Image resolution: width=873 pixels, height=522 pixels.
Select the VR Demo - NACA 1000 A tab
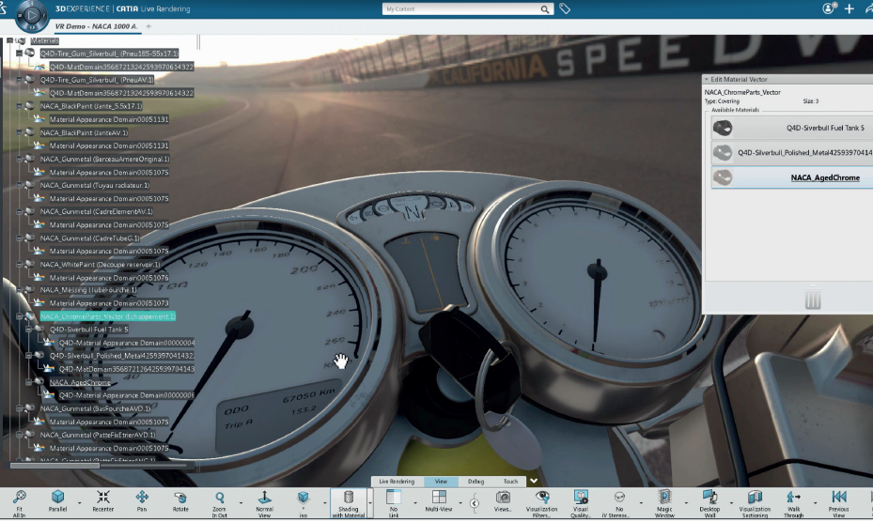96,26
